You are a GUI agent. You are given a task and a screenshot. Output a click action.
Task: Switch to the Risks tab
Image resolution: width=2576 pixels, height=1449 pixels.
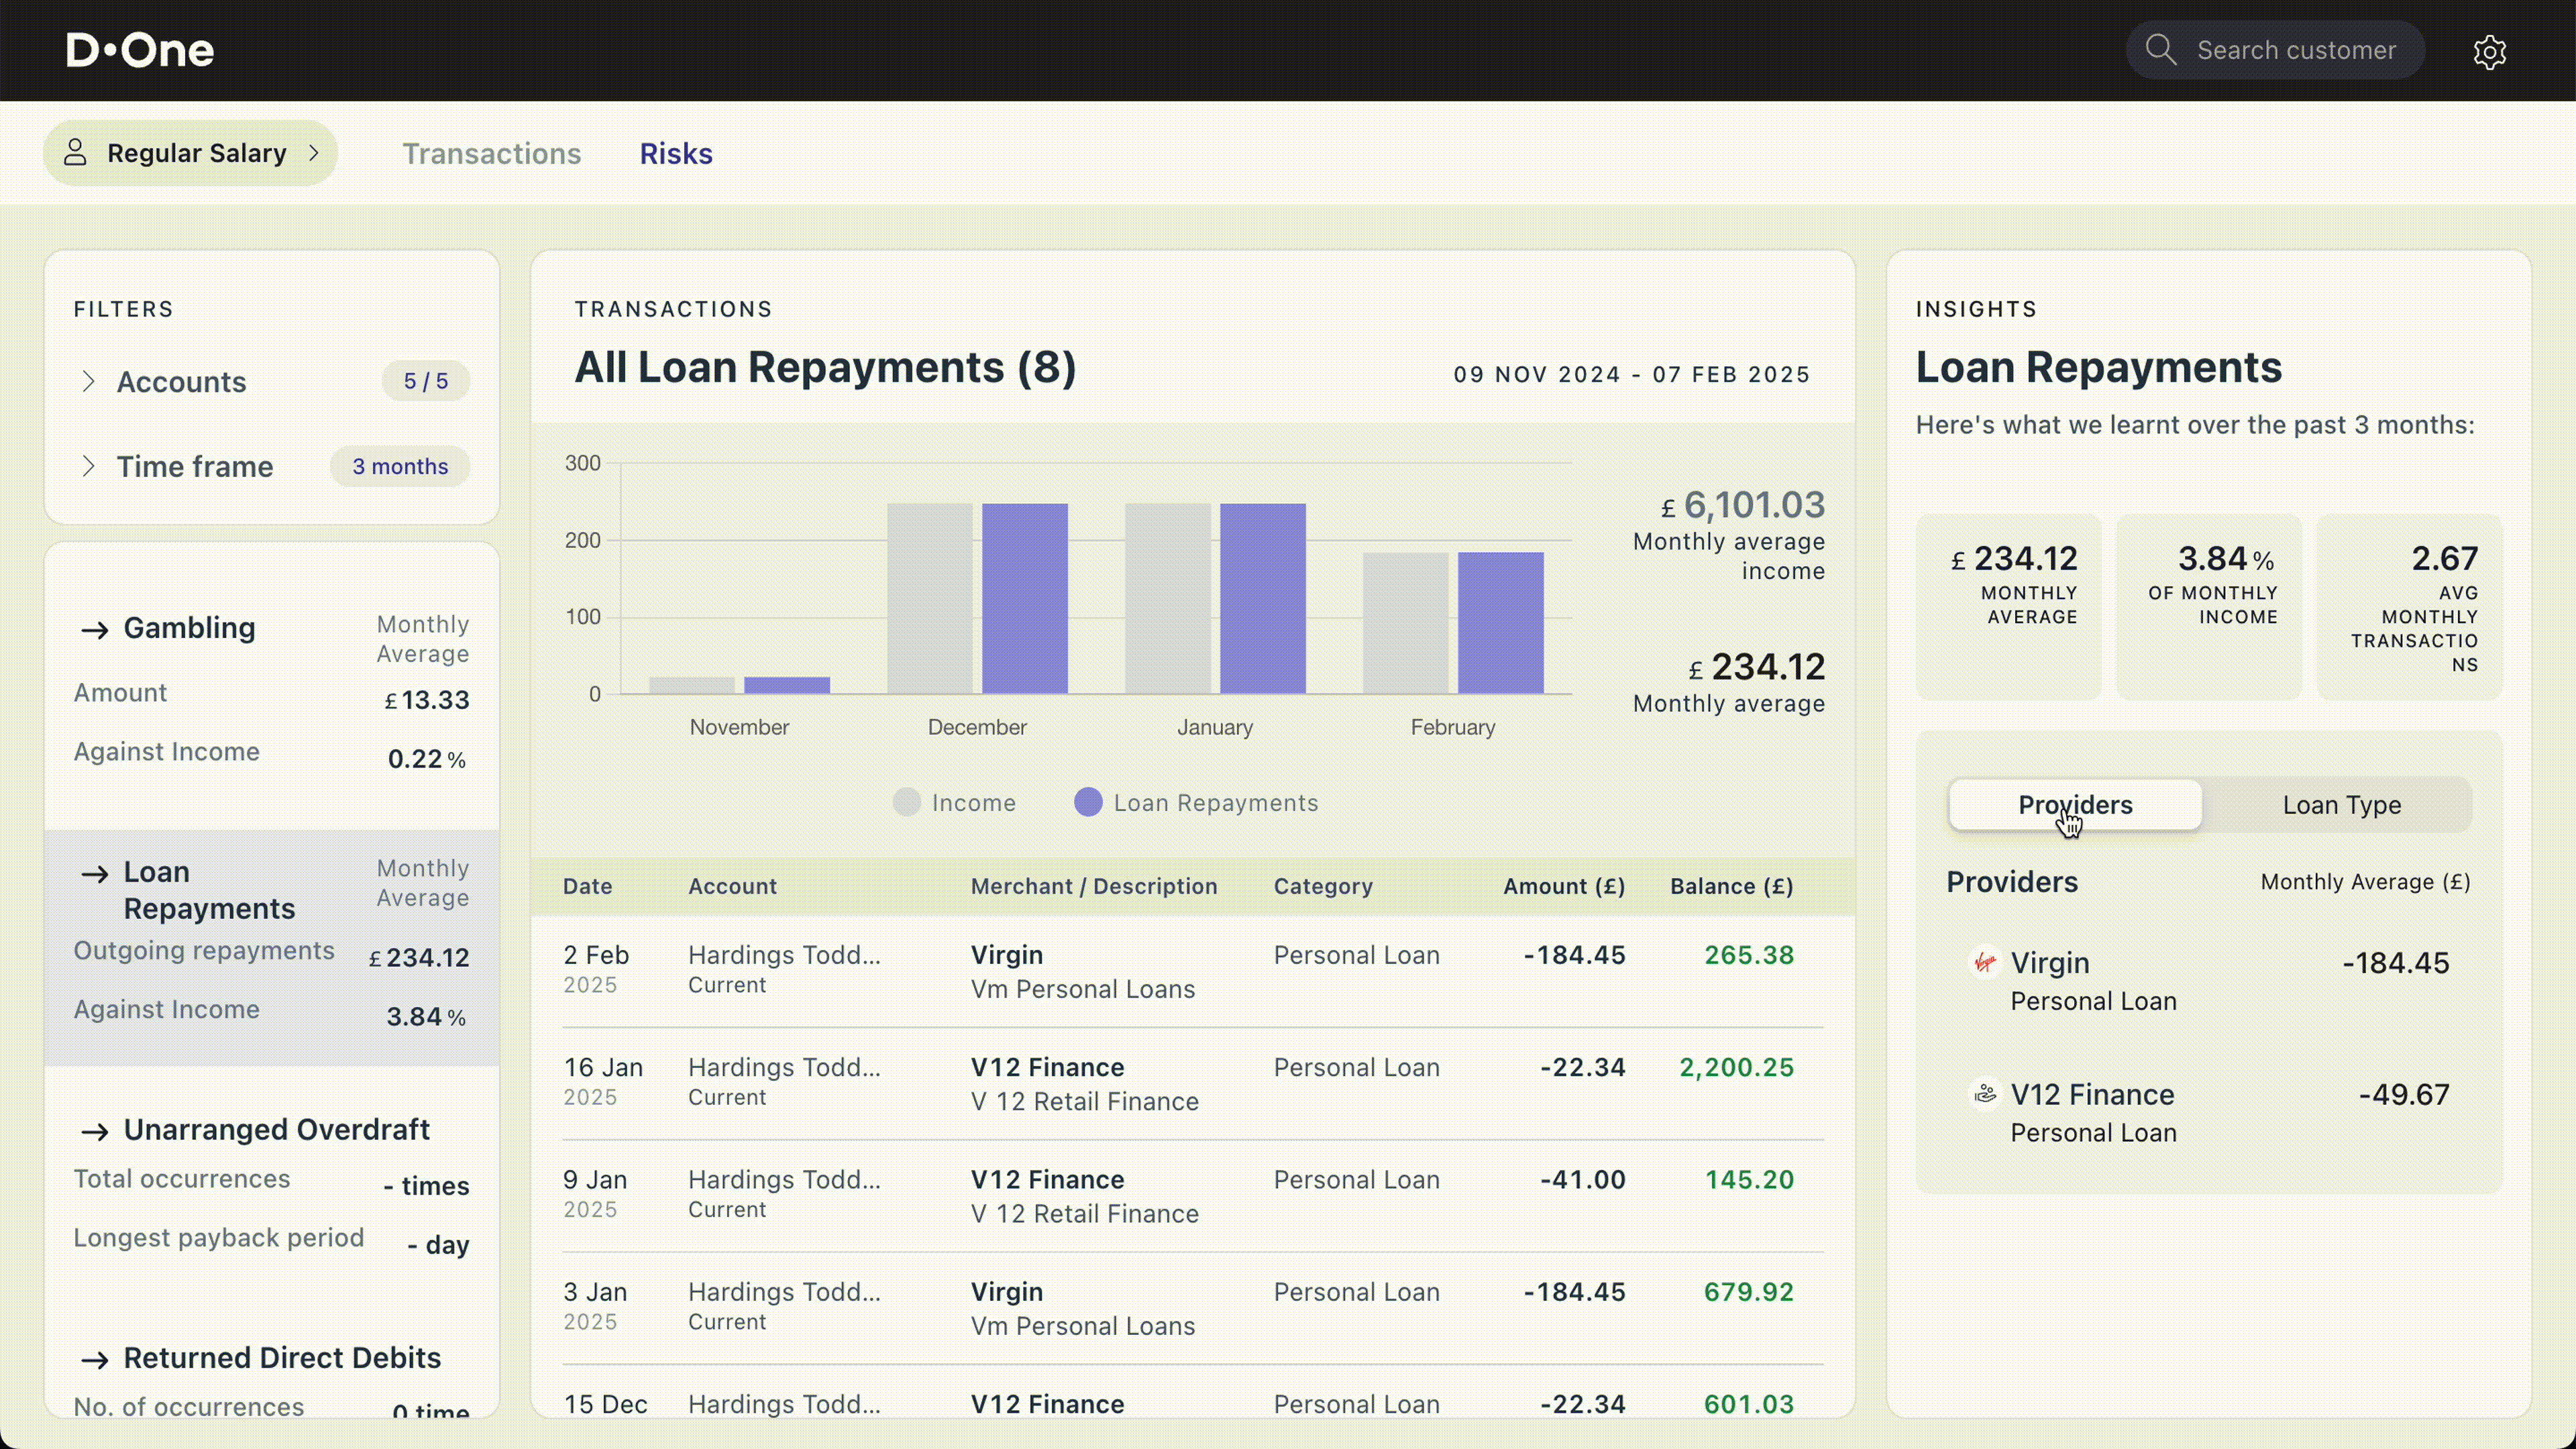point(676,154)
